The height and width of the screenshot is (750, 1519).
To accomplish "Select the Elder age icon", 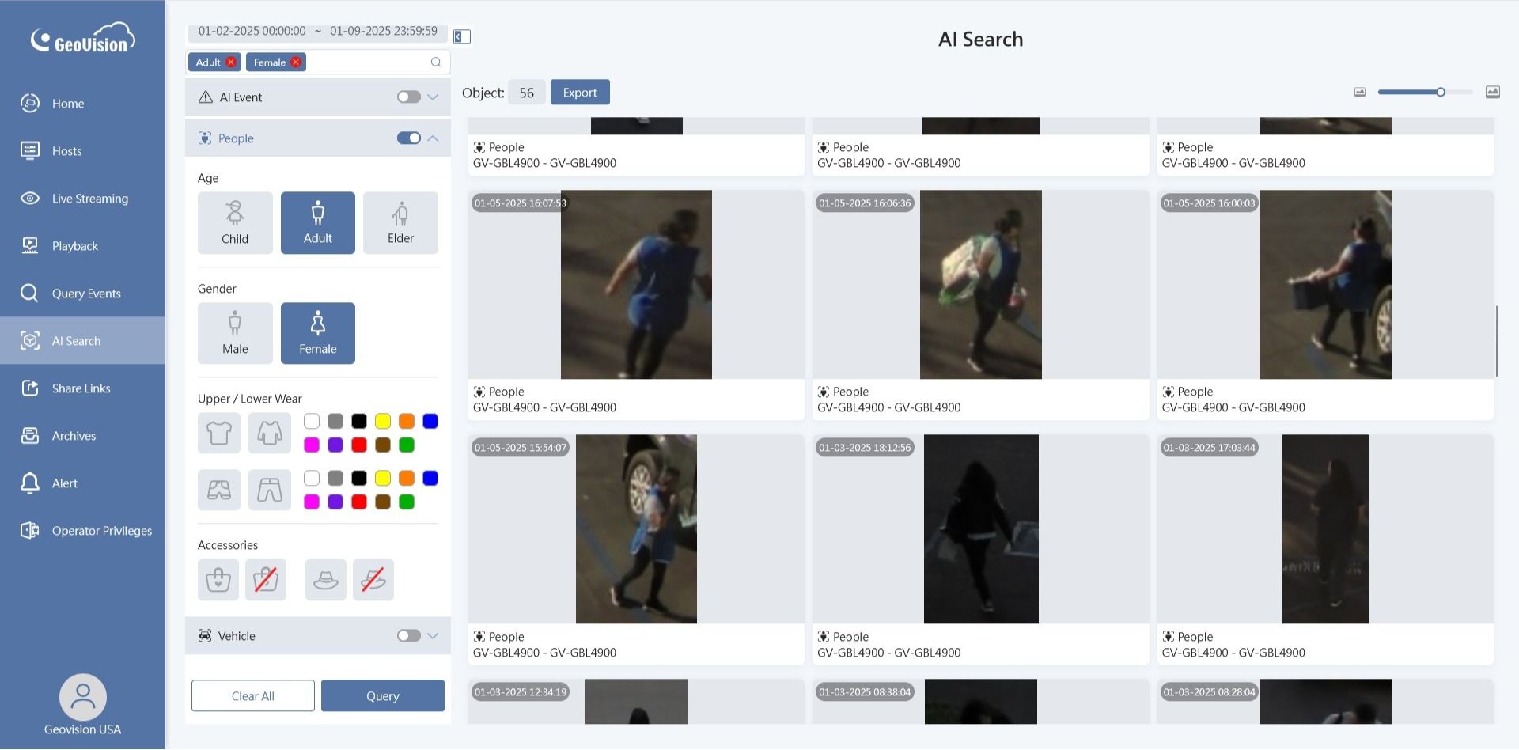I will [x=400, y=222].
